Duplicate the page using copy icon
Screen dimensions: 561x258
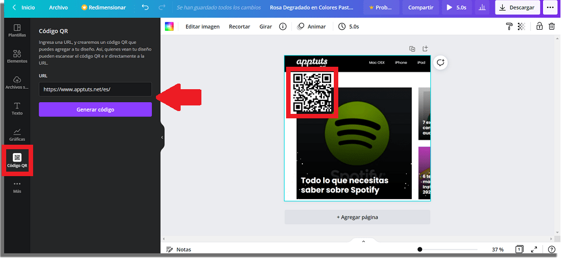tap(412, 49)
